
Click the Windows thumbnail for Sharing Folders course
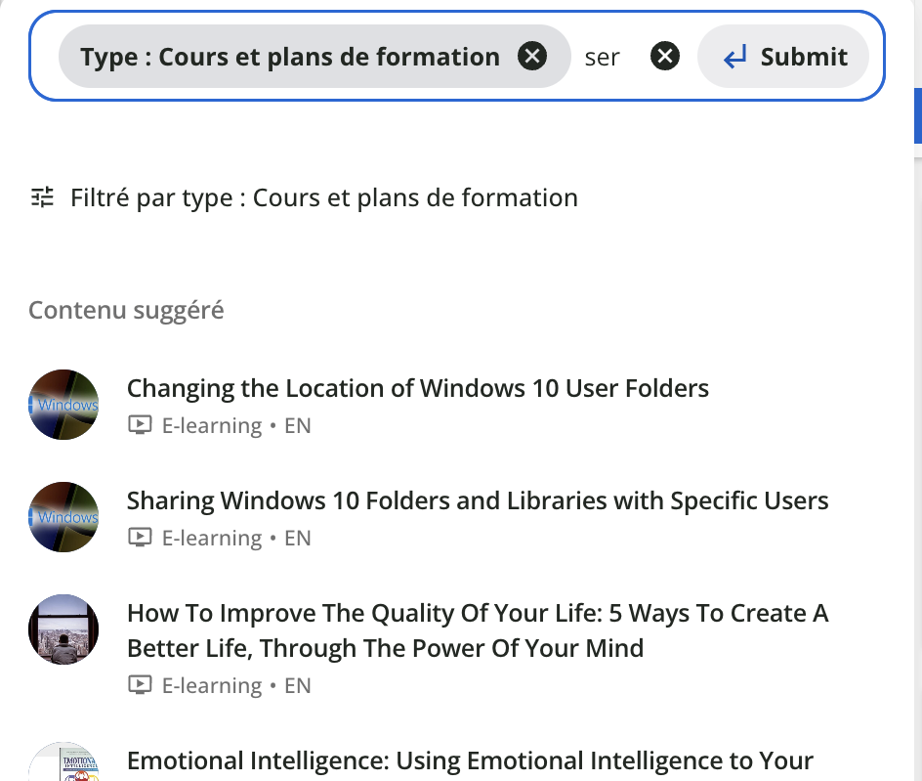click(x=63, y=517)
